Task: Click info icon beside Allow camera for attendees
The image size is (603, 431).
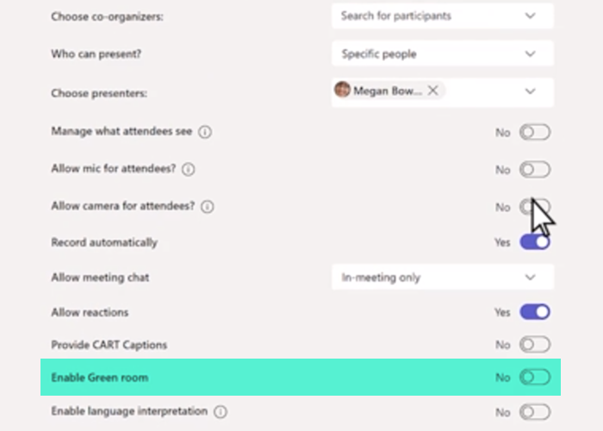Action: [208, 207]
